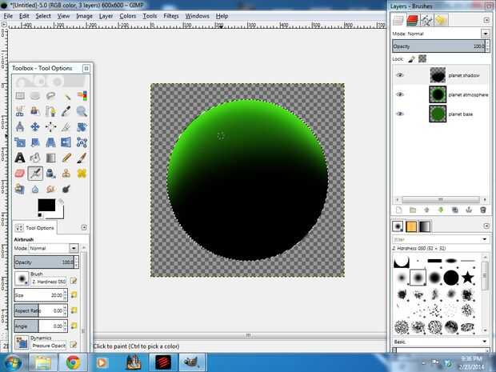Image resolution: width=496 pixels, height=372 pixels.
Task: Select the Blend gradient tool
Action: [50, 158]
